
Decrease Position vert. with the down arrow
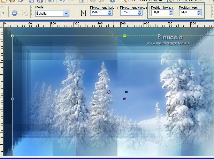pyautogui.click(x=199, y=14)
